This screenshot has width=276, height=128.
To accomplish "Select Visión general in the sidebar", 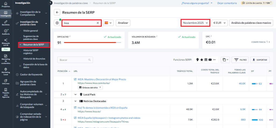I will click(x=30, y=31).
